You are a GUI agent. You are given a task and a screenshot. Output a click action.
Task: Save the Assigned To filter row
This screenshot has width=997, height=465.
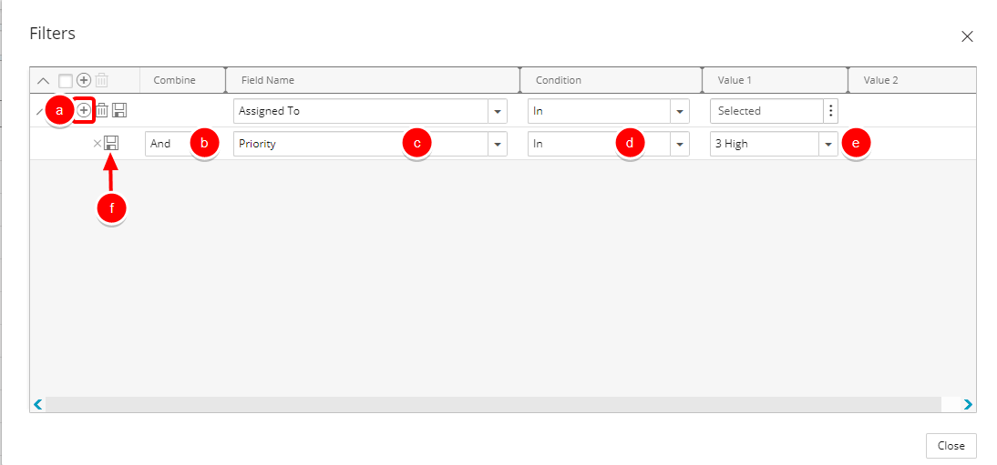tap(119, 110)
